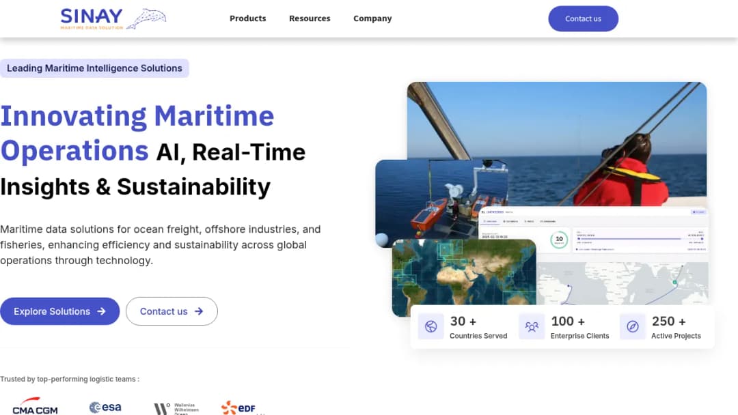738x415 pixels.
Task: Click the SINAY dolphin logo
Action: tap(113, 19)
